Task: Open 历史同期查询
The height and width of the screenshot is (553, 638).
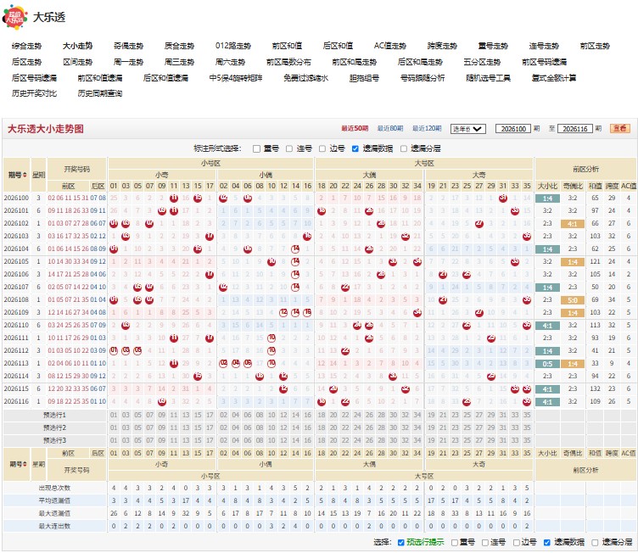Action: [100, 93]
